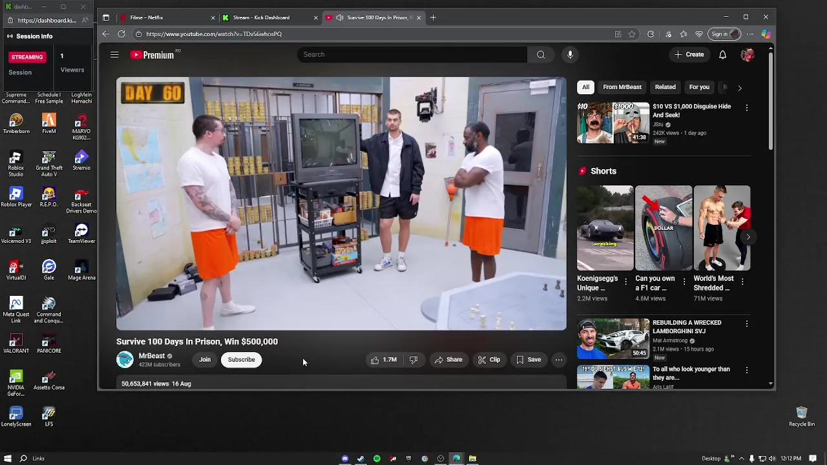Open the MrBeast channel name link
827x465 pixels.
tap(152, 356)
